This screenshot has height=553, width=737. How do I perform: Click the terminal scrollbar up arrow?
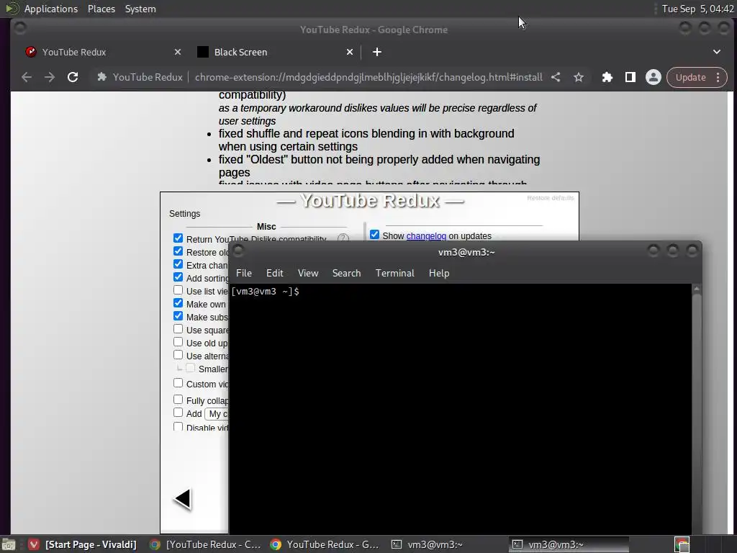[x=697, y=288]
